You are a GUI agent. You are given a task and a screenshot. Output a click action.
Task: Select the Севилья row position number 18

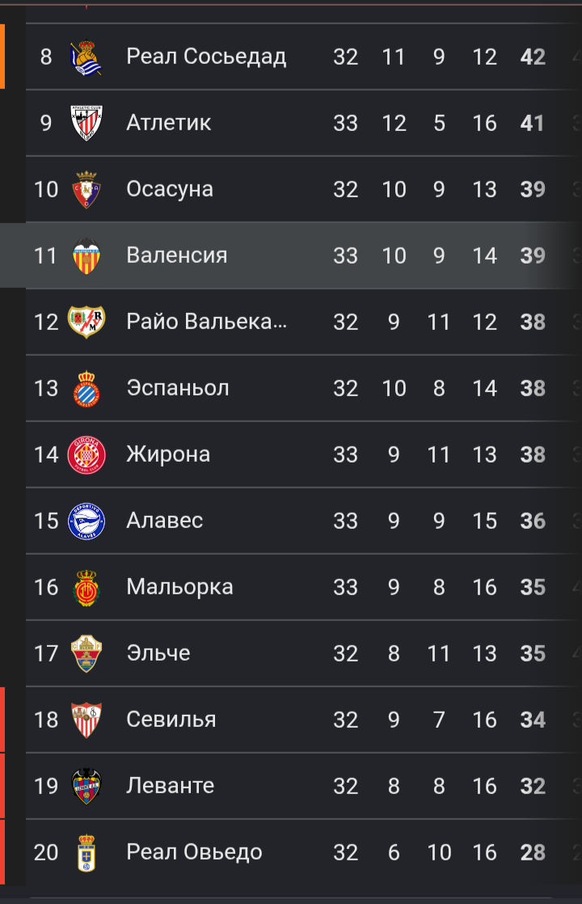pos(46,720)
